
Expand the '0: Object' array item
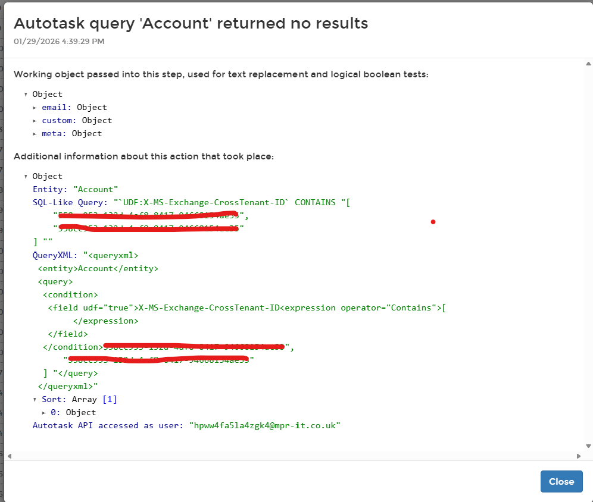45,413
